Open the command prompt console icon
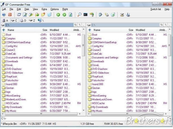This screenshot has height=129, width=173. 85,15
